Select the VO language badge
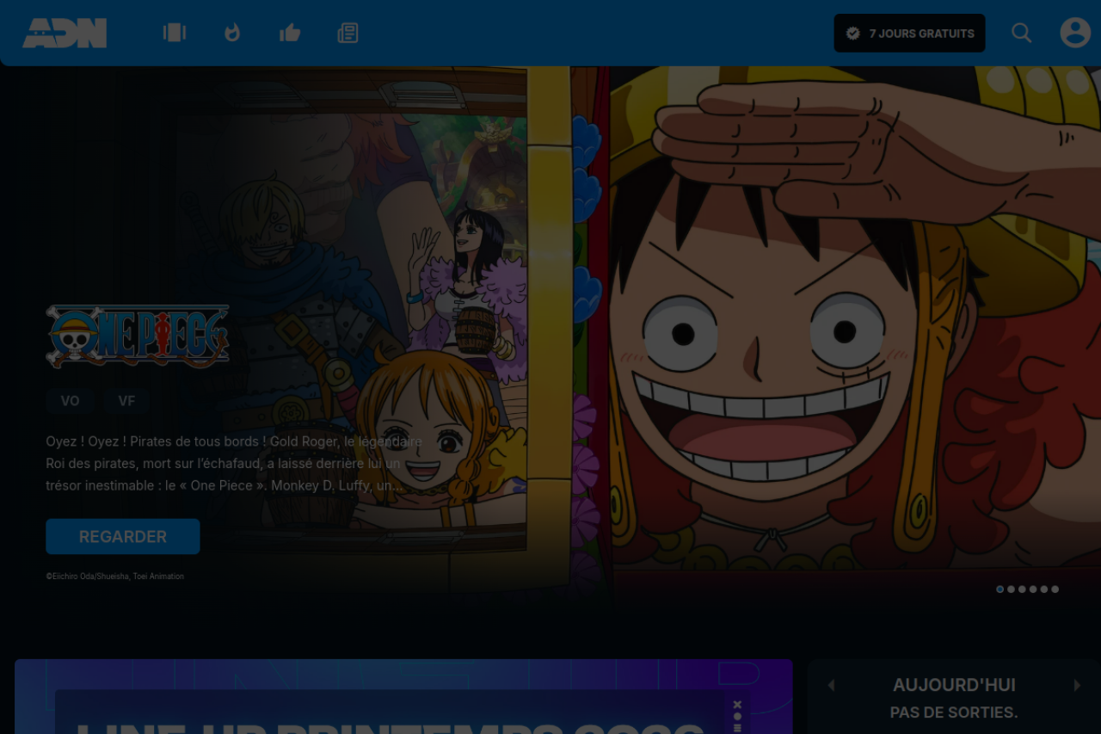The image size is (1101, 734). 70,401
